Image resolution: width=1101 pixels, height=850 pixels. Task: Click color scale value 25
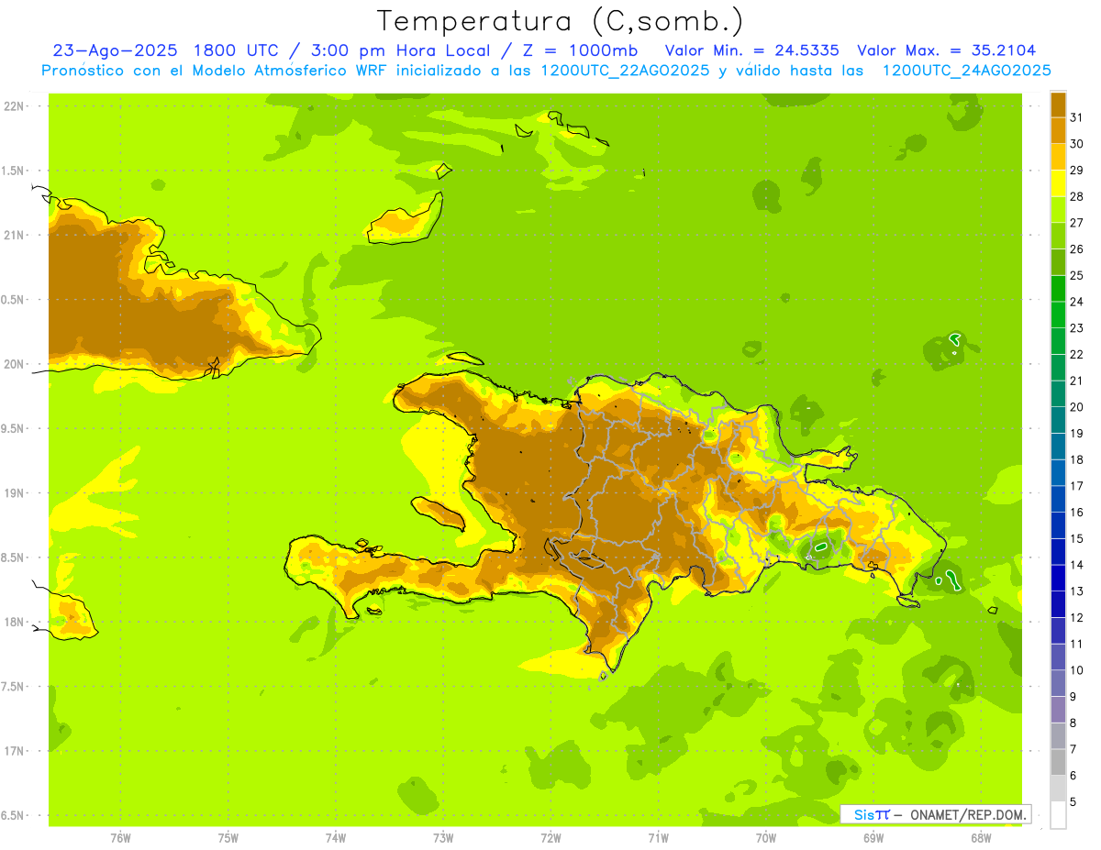[1076, 275]
